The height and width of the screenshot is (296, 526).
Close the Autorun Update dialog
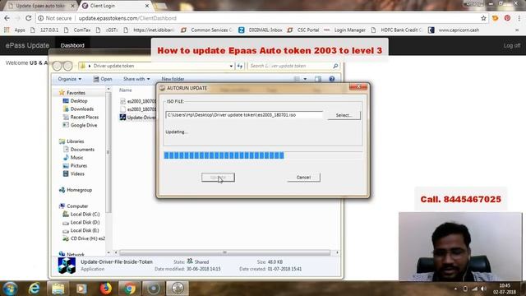[358, 87]
